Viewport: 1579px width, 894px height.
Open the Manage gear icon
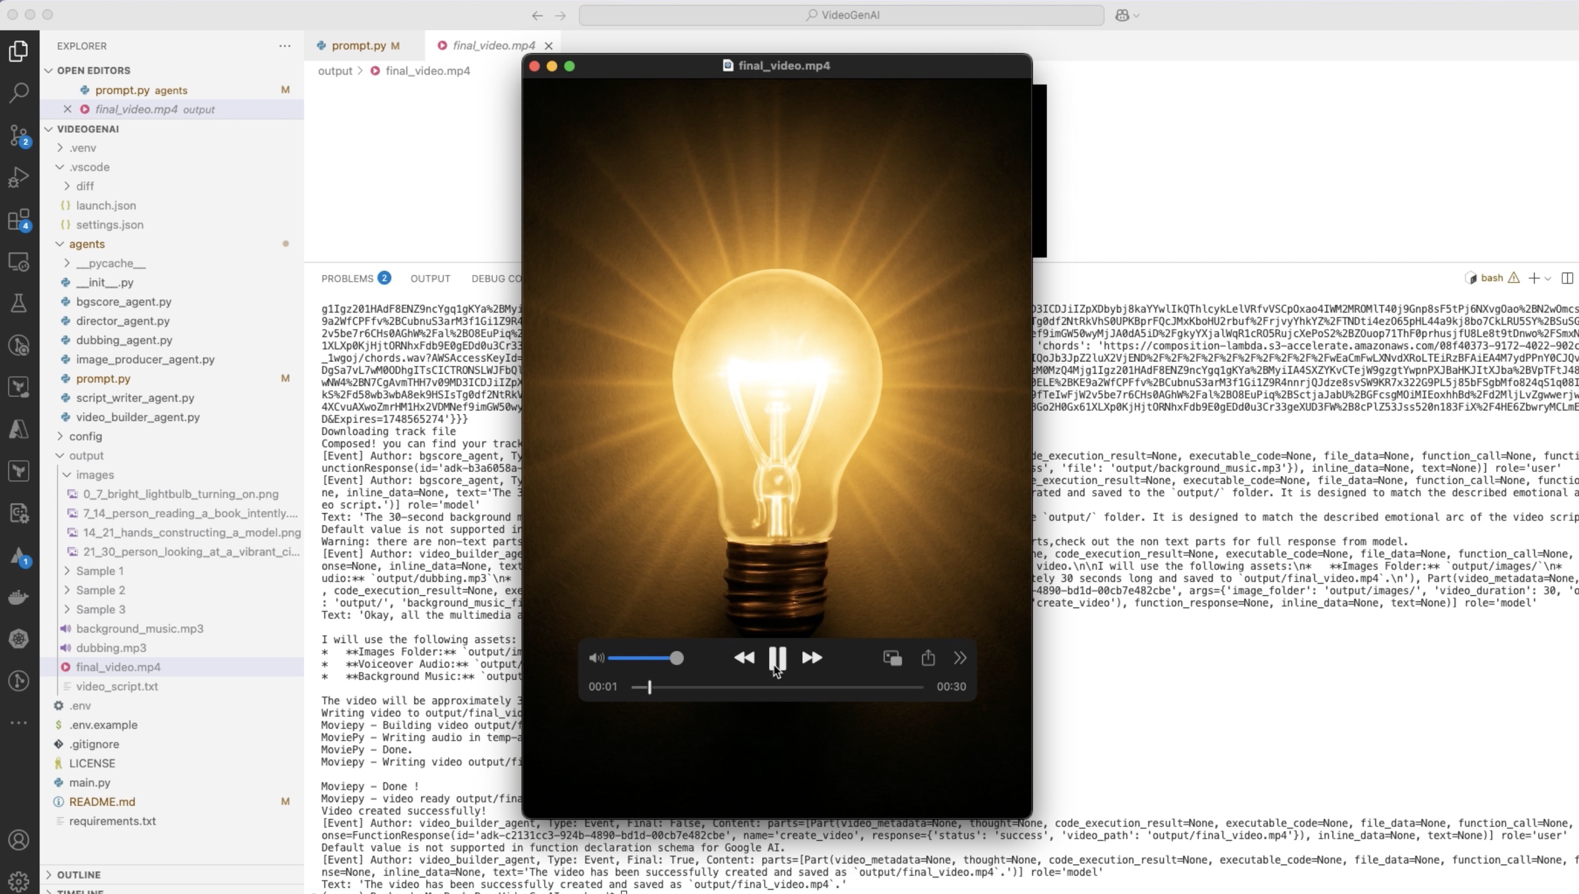[18, 882]
